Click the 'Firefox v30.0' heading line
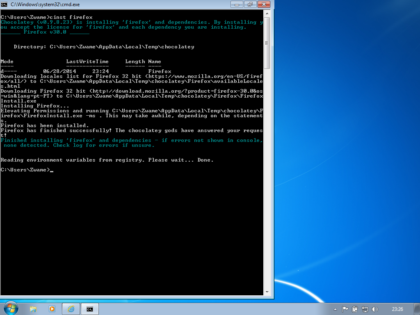Screen dimensions: 420x315 pyautogui.click(x=45, y=32)
